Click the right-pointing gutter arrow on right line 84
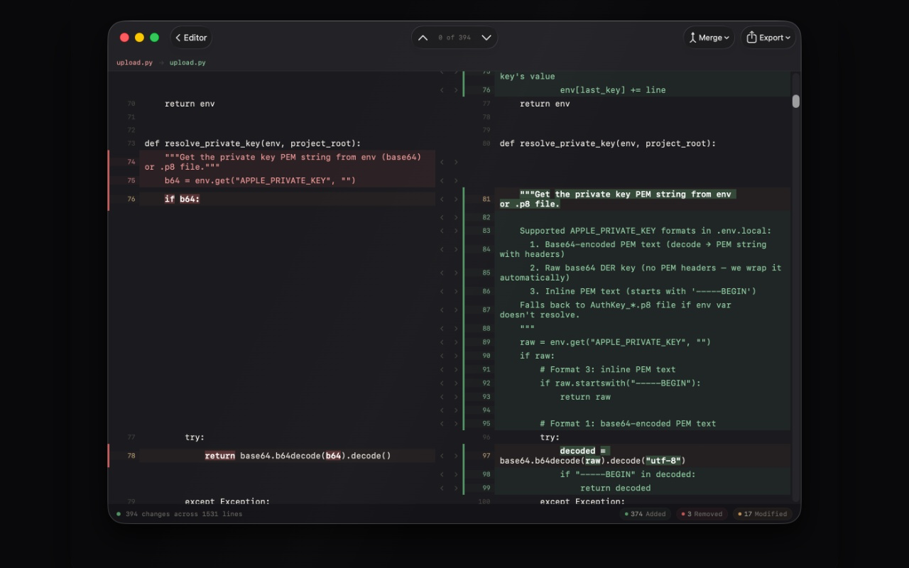This screenshot has width=909, height=568. pyautogui.click(x=456, y=249)
